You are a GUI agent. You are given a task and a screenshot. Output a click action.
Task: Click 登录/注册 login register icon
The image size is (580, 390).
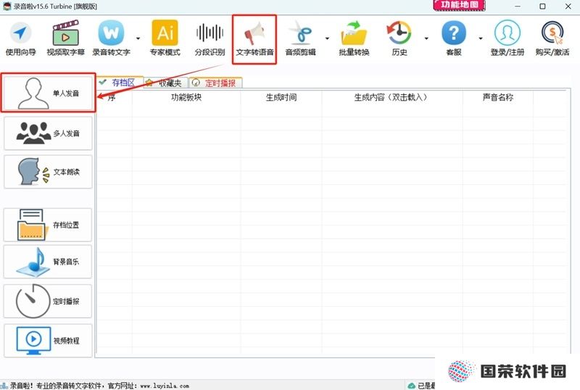pyautogui.click(x=507, y=39)
